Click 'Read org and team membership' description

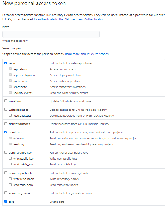coord(81,144)
